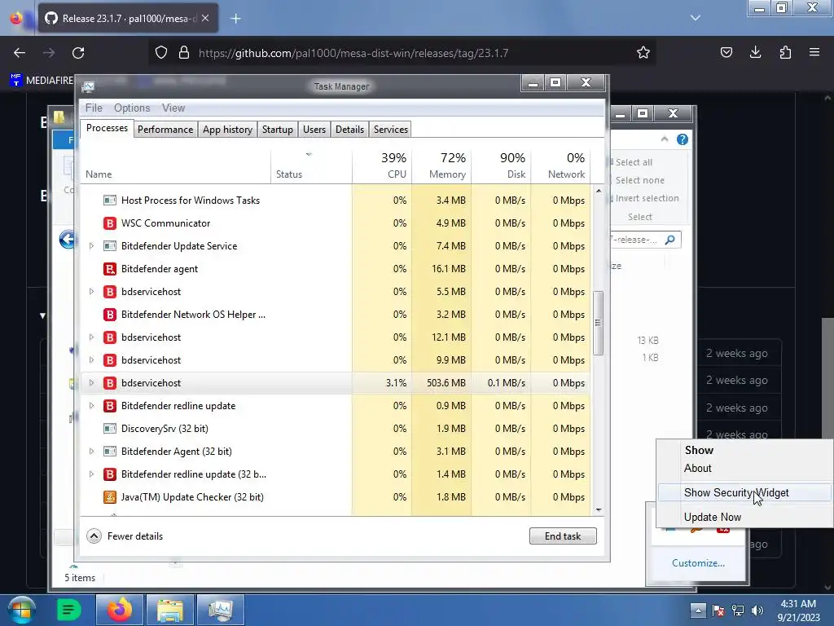This screenshot has width=834, height=626.
Task: Expand the bdservicehost 12.1 MB row
Action: (91, 337)
